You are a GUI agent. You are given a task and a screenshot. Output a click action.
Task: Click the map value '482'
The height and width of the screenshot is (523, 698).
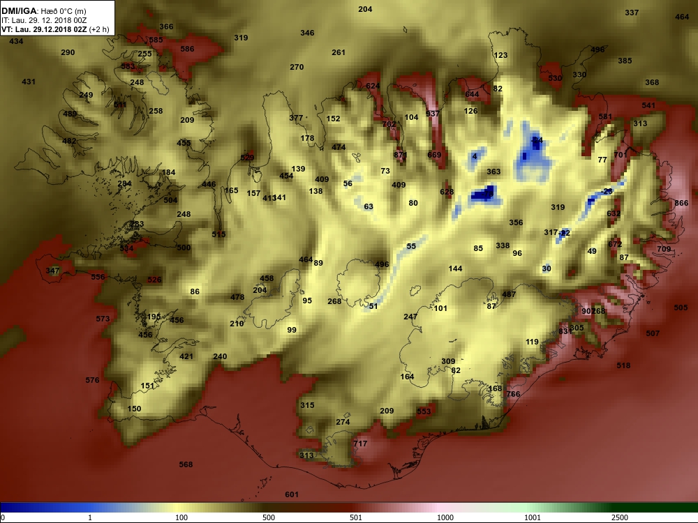69,142
